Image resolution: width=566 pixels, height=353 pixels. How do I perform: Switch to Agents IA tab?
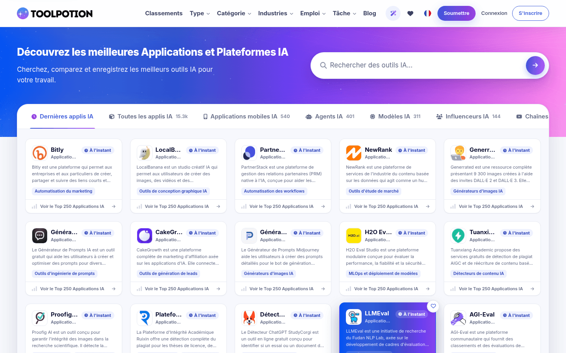(330, 116)
